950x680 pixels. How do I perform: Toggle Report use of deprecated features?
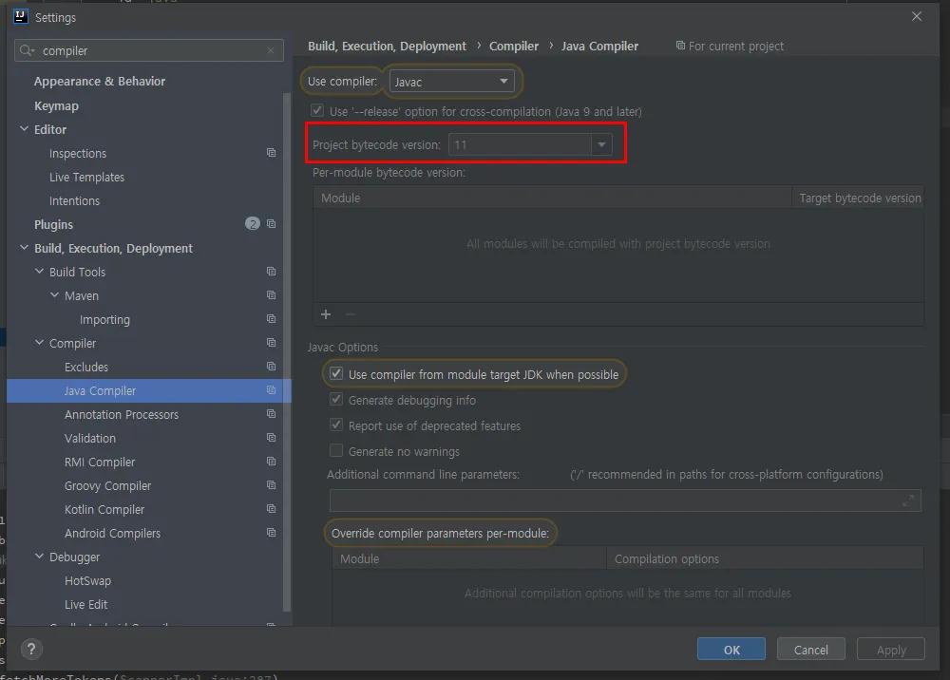(x=336, y=425)
